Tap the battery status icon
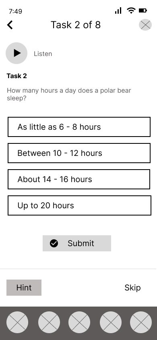 [143, 10]
